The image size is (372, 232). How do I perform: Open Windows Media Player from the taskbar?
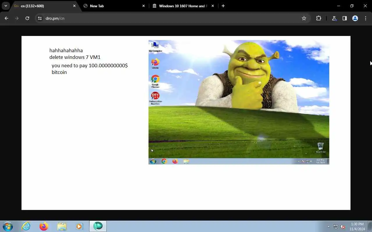point(79,226)
